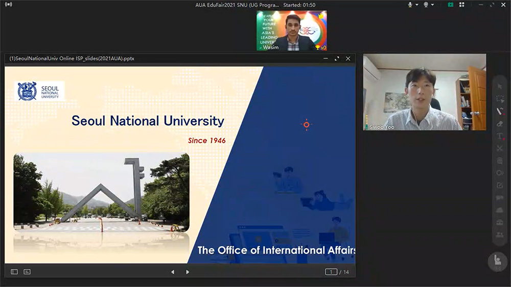Screen dimensions: 511x287
Task: Select the pen drawing tool
Action: tap(500, 111)
